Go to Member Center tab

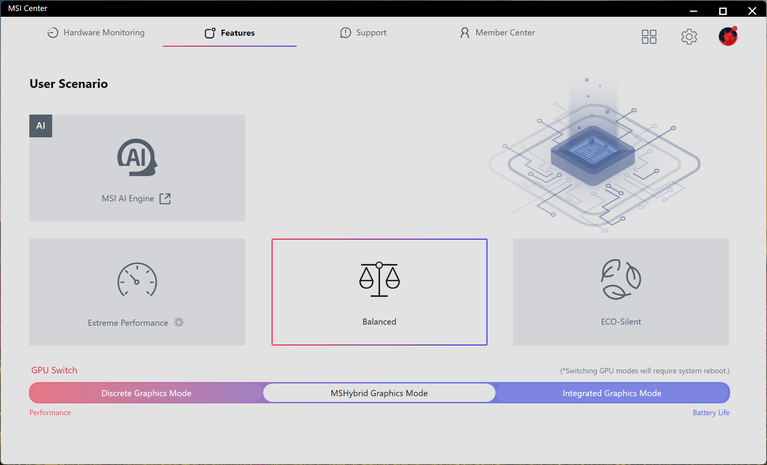[x=497, y=33]
